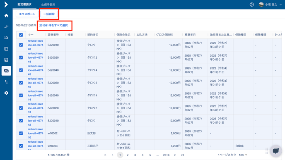This screenshot has width=285, height=160.
Task: Go to previous page arrow
Action: point(113,155)
